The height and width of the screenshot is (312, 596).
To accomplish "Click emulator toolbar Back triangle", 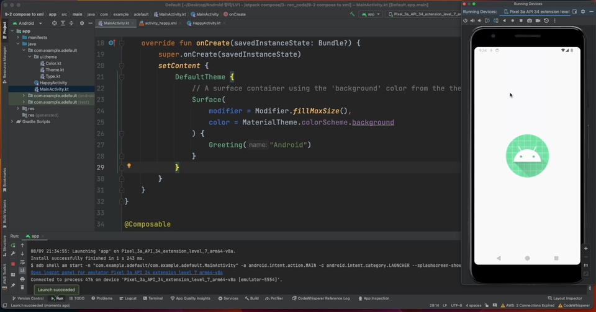I will [504, 21].
